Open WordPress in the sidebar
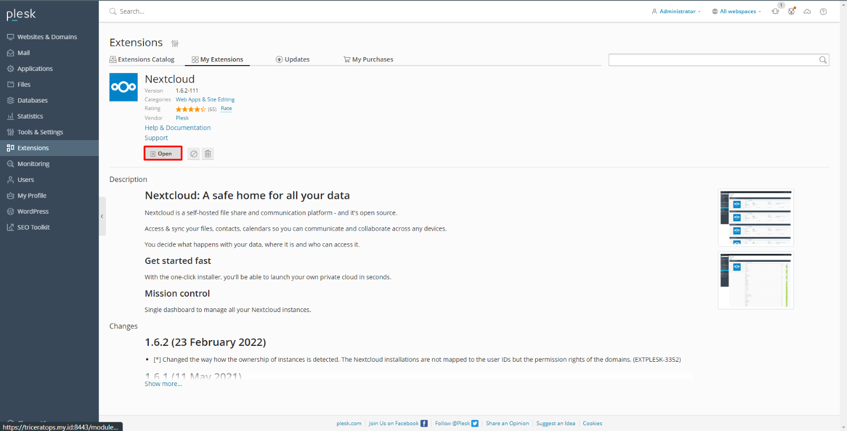 click(x=49, y=212)
